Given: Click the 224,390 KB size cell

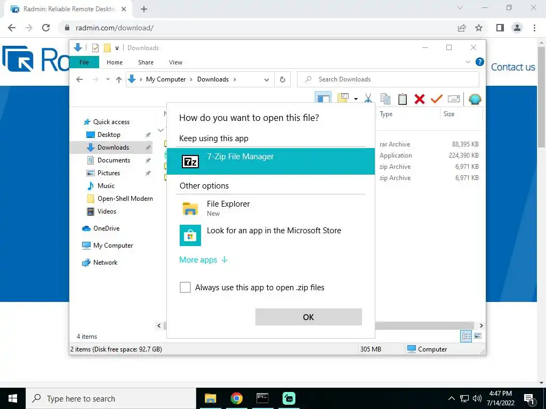Looking at the screenshot, I should 463,156.
